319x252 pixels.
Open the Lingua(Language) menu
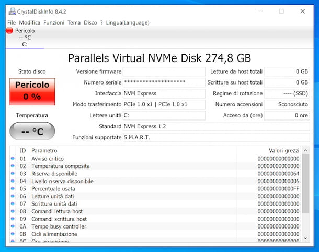127,23
